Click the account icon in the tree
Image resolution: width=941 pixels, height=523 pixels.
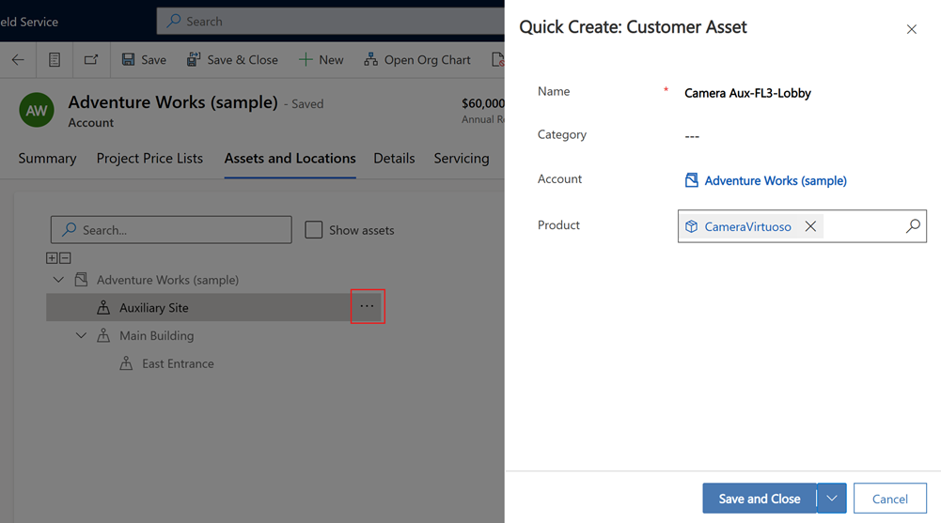coord(81,279)
